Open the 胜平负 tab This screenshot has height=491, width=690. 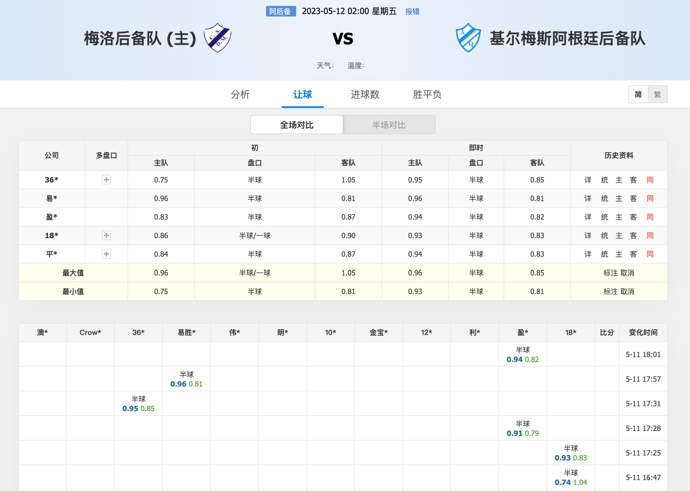(427, 94)
